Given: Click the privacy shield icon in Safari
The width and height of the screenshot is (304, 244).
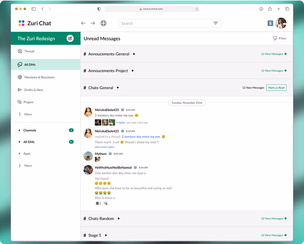Looking at the screenshot, I should click(99, 9).
